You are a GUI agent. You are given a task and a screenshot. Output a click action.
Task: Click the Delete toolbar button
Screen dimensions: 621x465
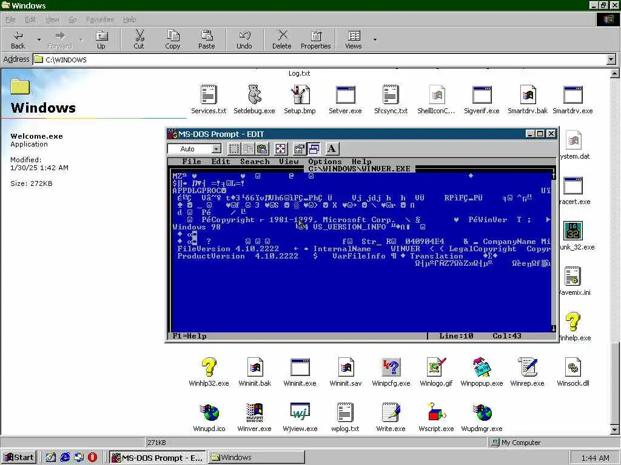click(x=281, y=39)
